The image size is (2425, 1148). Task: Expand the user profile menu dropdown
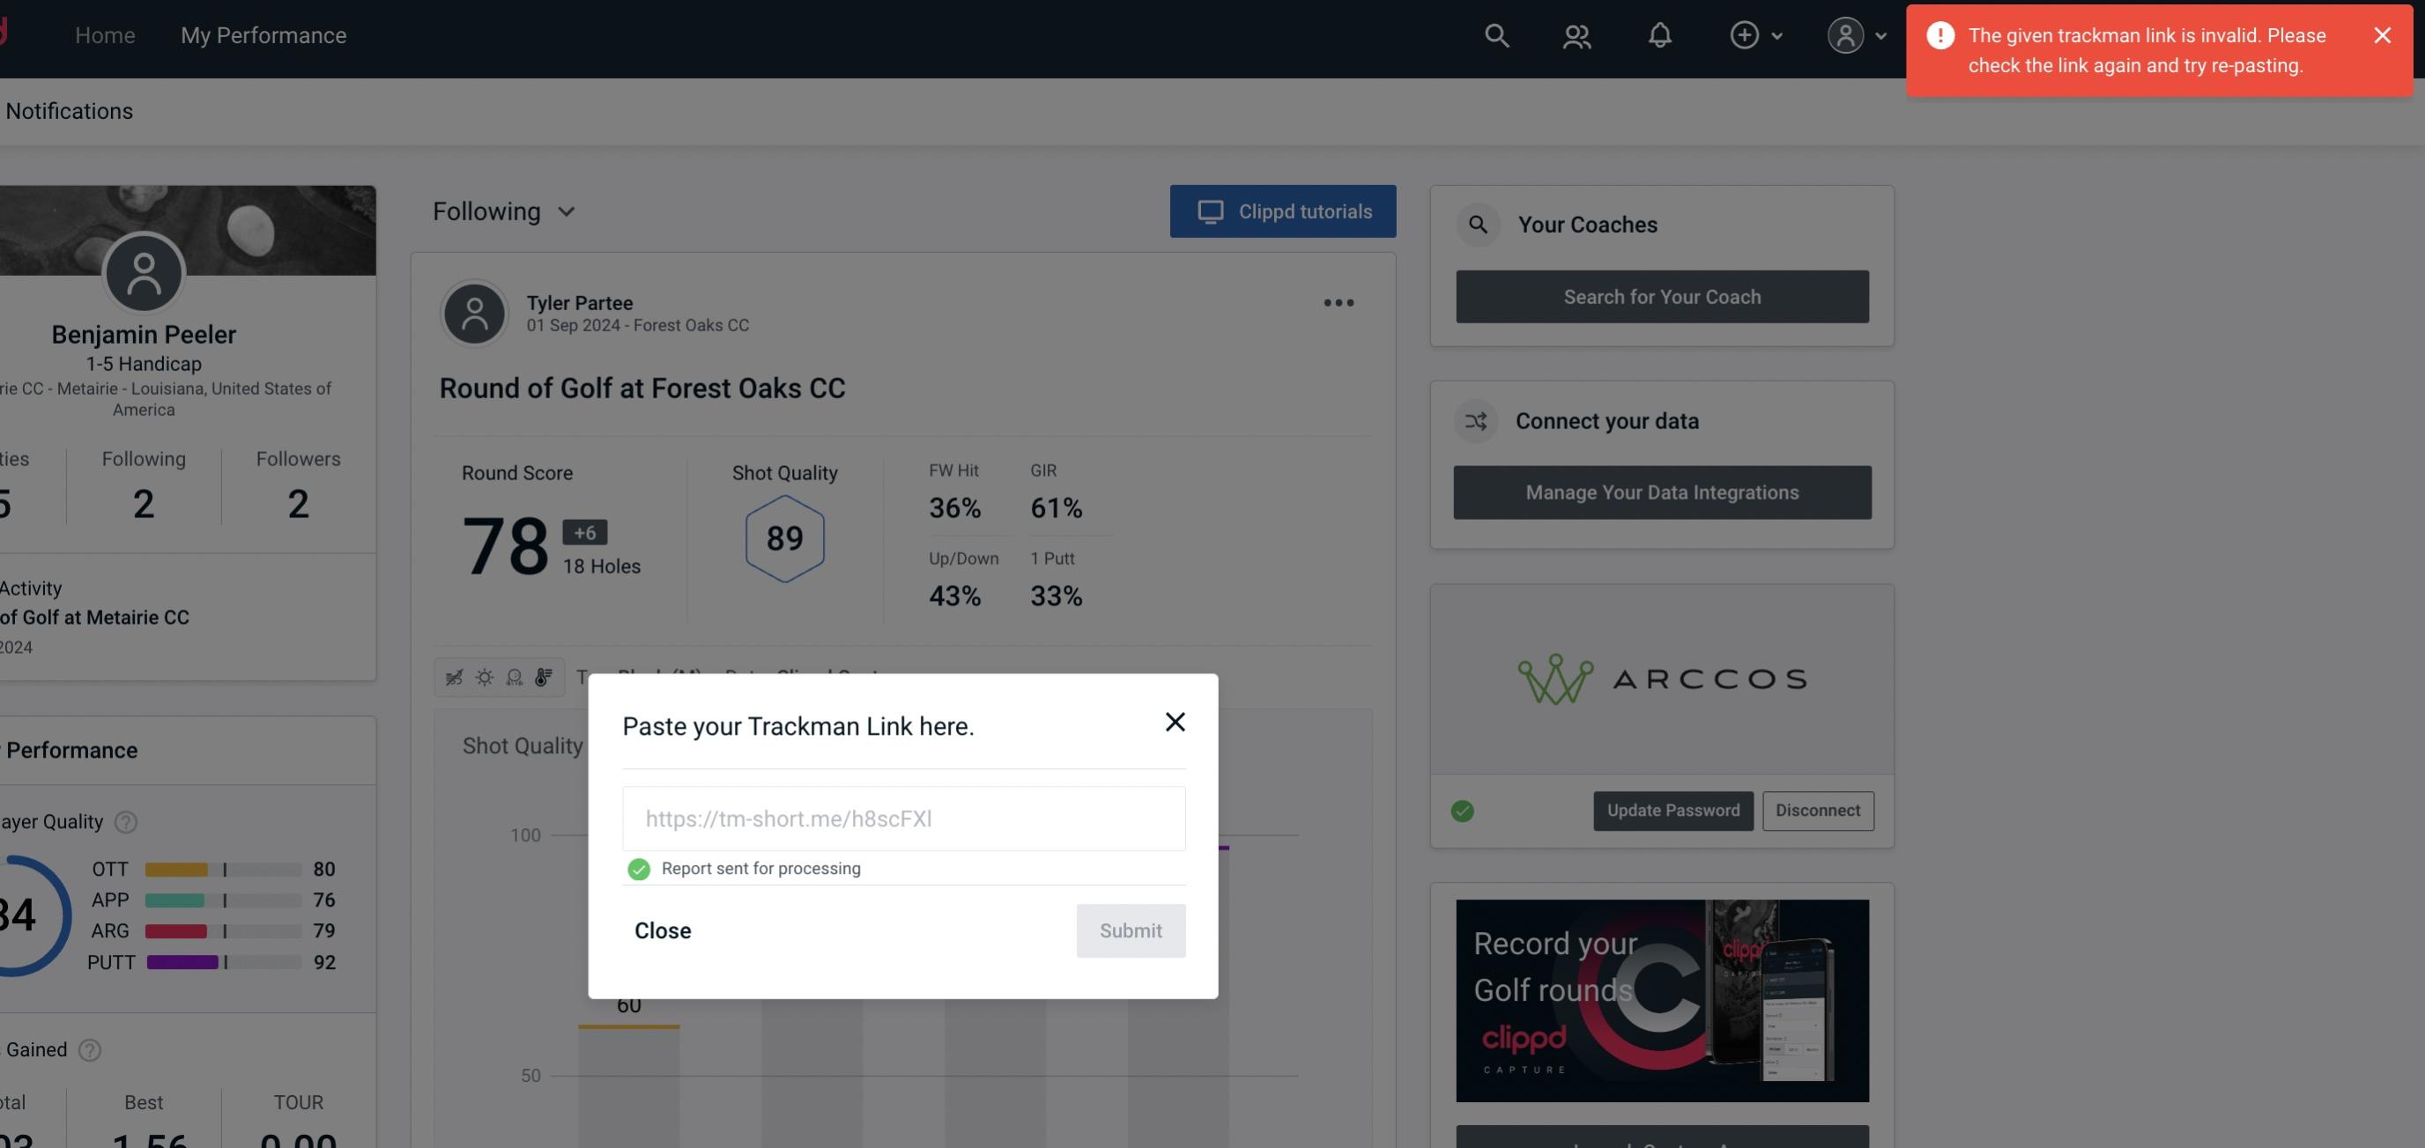[x=1856, y=34]
